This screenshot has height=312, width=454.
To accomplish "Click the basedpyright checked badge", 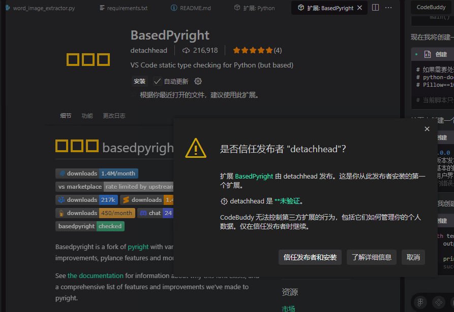I will coord(90,226).
